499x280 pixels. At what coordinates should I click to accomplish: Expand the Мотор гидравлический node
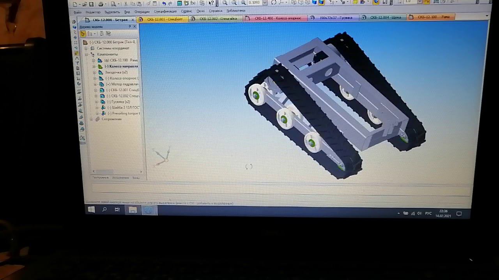point(95,84)
